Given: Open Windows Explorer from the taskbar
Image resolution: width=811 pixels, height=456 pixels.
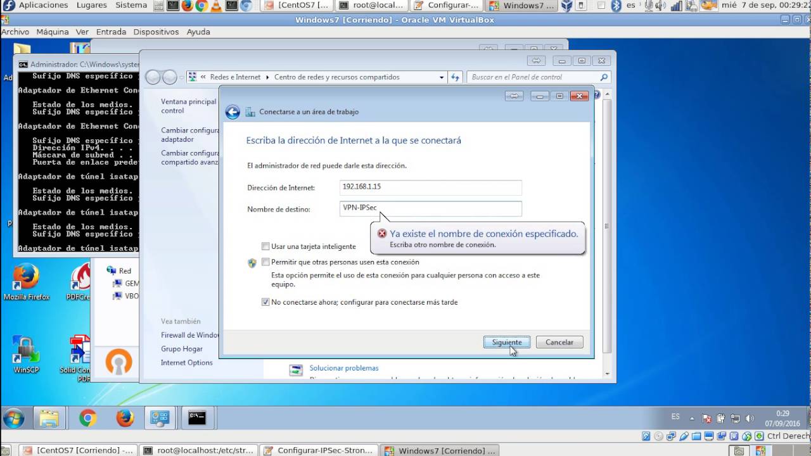Looking at the screenshot, I should 49,418.
